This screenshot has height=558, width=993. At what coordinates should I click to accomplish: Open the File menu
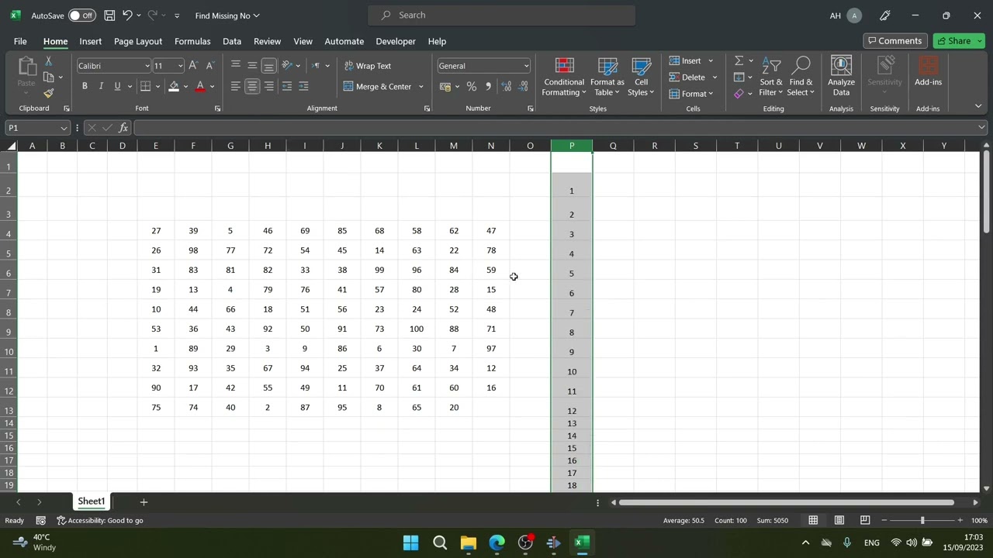pos(20,41)
